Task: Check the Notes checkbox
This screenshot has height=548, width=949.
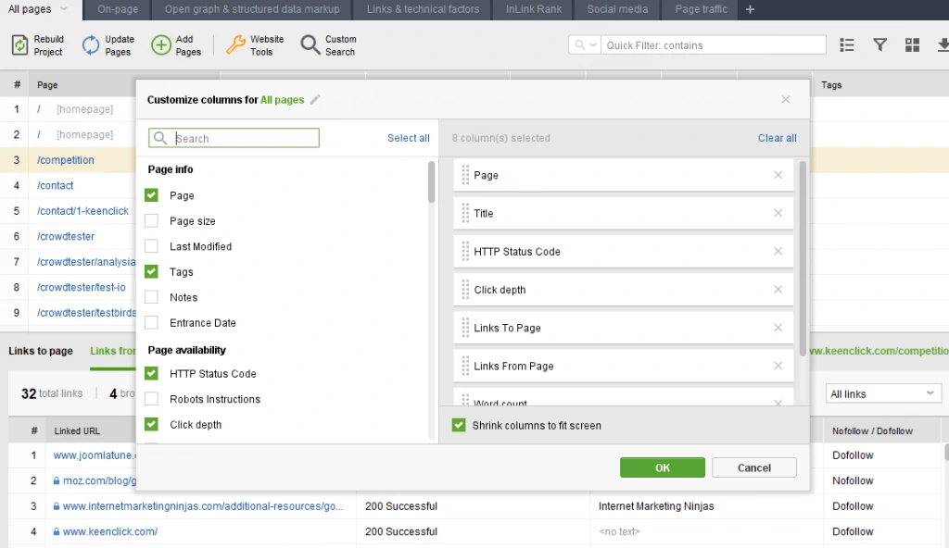Action: [151, 297]
